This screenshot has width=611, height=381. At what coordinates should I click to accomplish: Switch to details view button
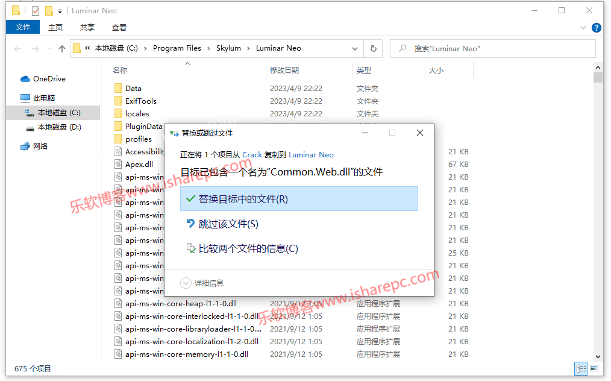click(581, 368)
